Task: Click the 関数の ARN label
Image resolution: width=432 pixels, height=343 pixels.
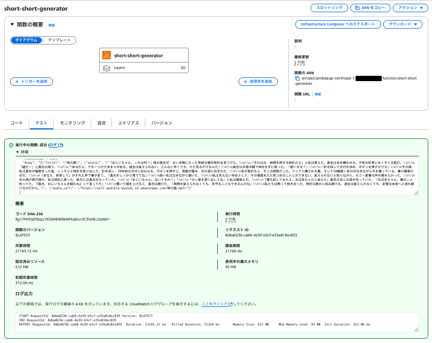Action: click(304, 73)
